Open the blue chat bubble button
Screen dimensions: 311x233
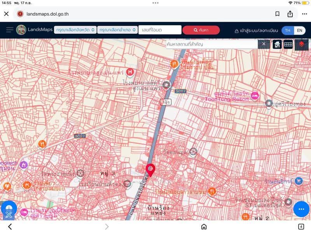tap(301, 209)
